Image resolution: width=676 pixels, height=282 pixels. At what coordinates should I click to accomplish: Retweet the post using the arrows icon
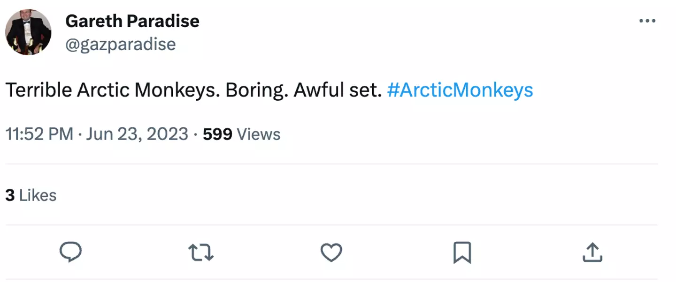[201, 252]
